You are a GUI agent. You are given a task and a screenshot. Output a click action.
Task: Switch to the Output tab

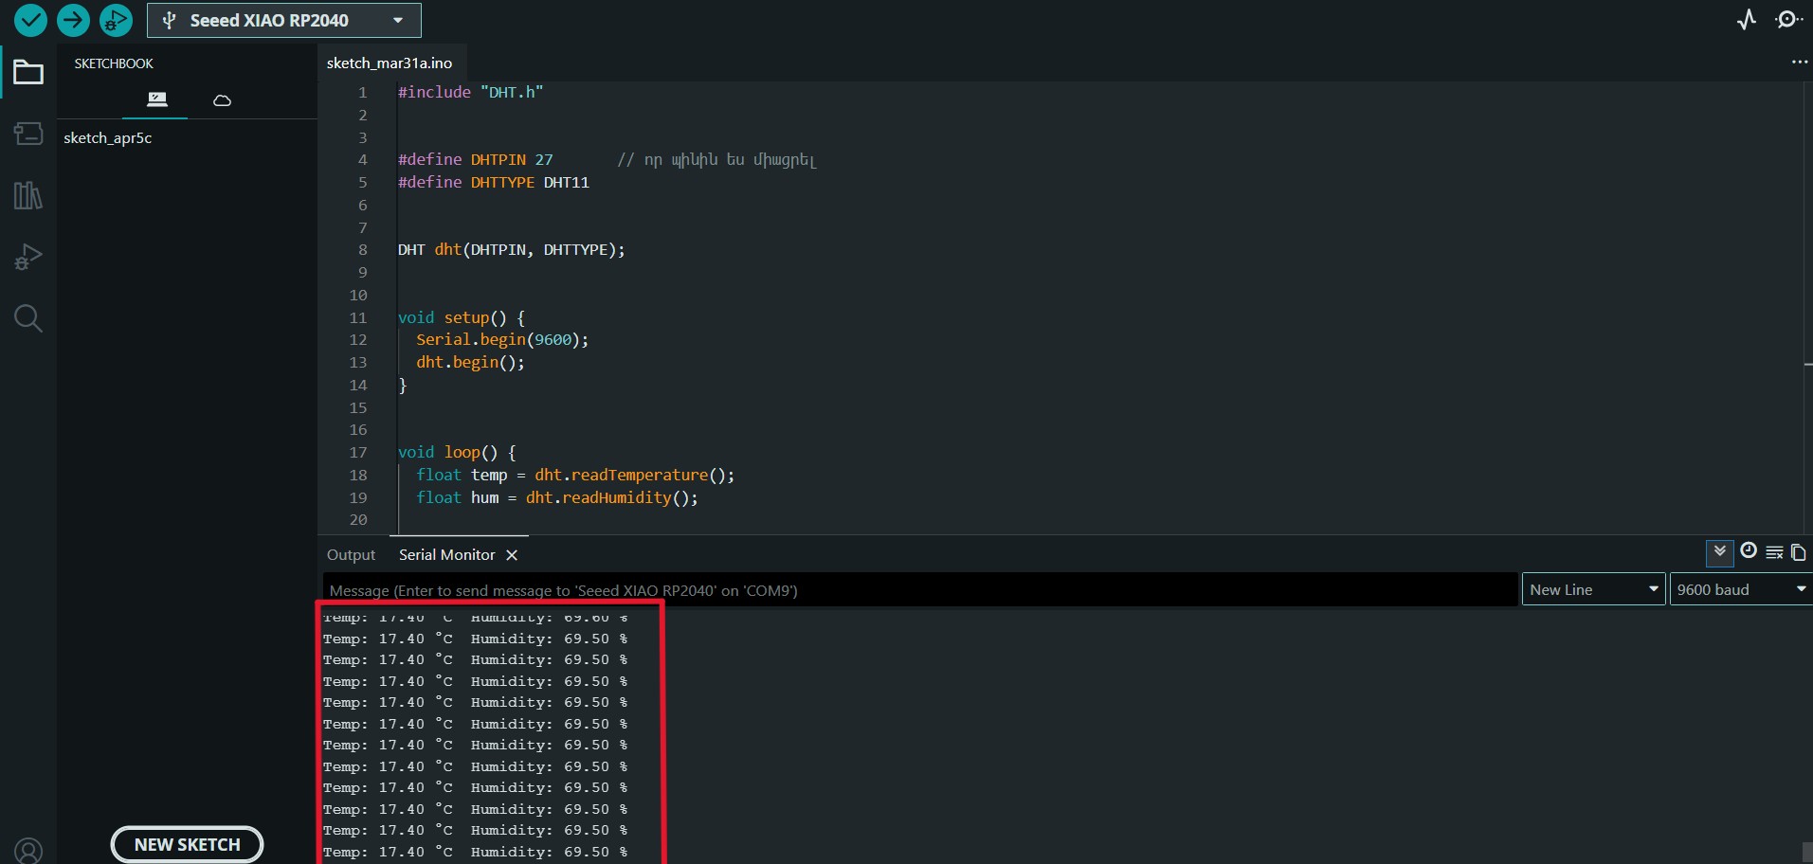(351, 555)
